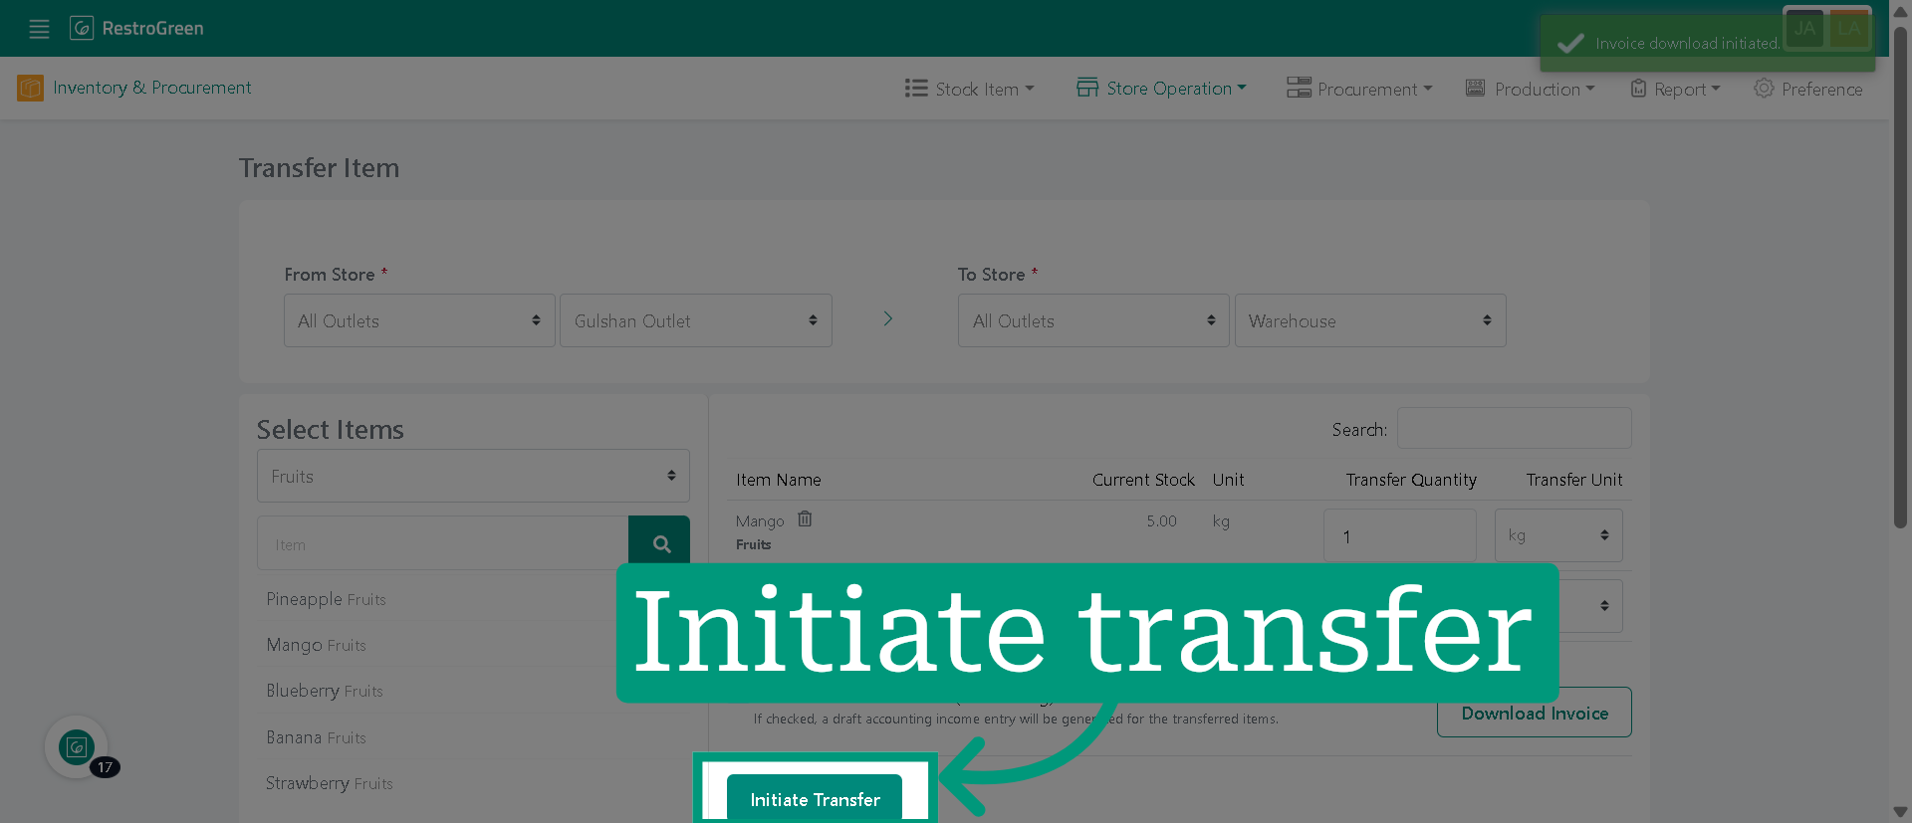
Task: Select Mango from fruits list
Action: (316, 645)
